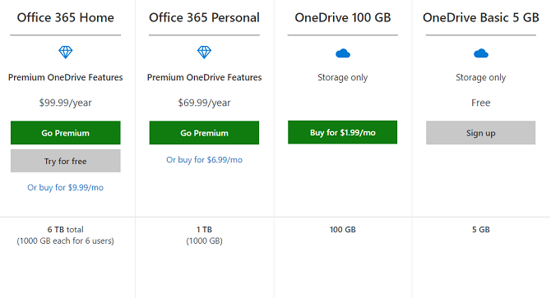
Task: Open the Or buy for $6.99/mo link
Action: 204,160
